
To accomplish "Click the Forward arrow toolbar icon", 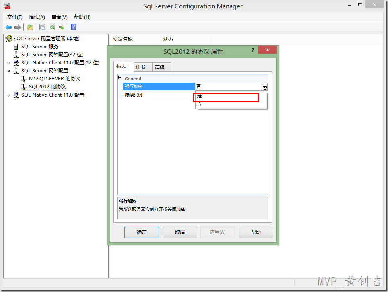I will 18,27.
